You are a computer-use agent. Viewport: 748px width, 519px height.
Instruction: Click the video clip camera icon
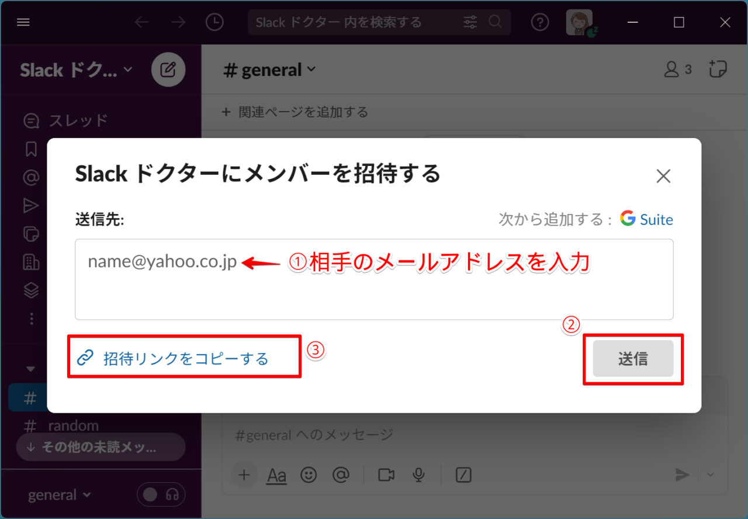coord(386,475)
